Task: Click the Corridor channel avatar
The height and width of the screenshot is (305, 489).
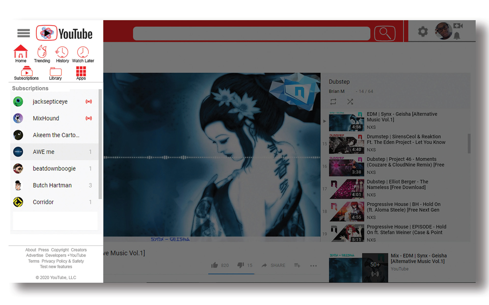Action: [x=18, y=202]
